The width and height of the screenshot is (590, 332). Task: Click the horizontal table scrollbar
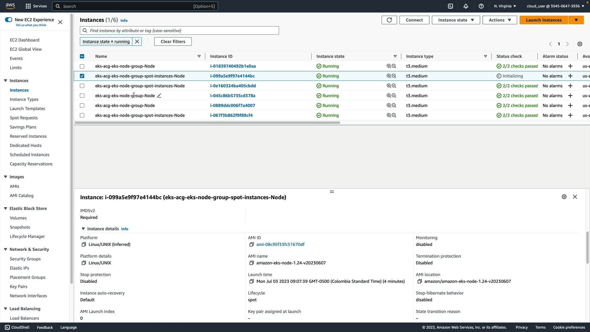(207, 123)
